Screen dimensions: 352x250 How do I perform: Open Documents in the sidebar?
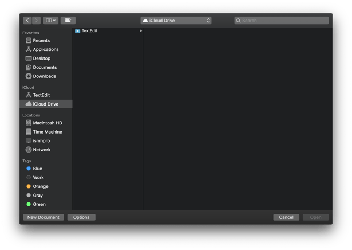pos(46,67)
